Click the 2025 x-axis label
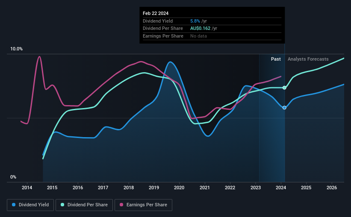Viewport: 351px width, 217px height. point(306,188)
